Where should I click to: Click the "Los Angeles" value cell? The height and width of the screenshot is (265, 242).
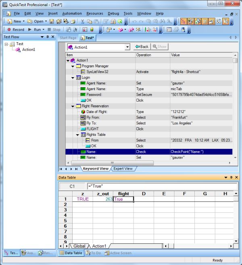click(201, 123)
